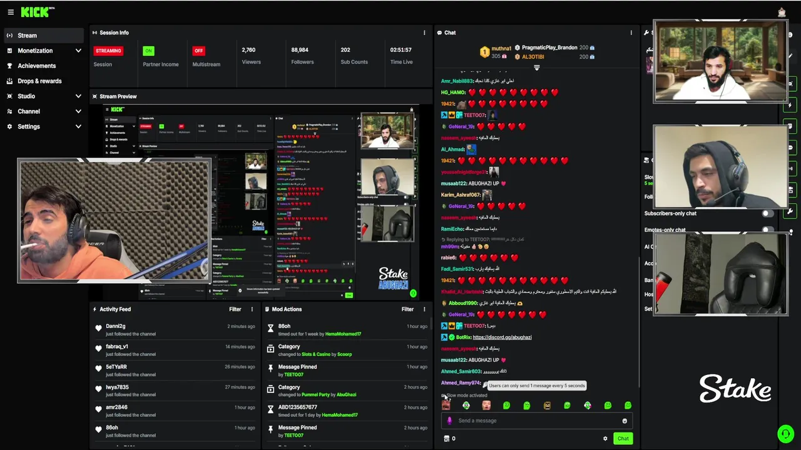The height and width of the screenshot is (450, 801).
Task: Click heart icon beside Danni2g
Action: pos(98,328)
